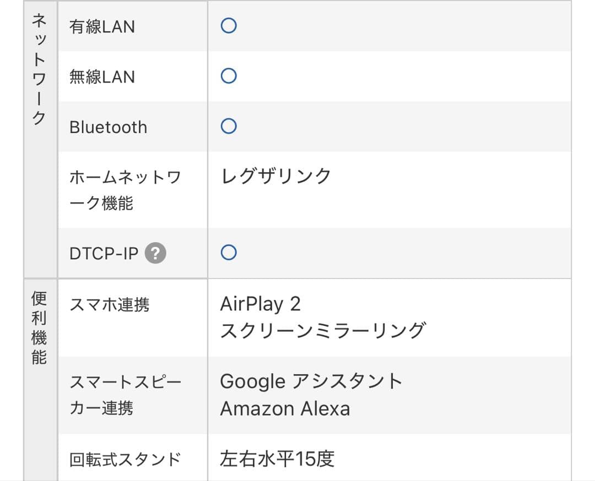Click the circle mark for 無線LAN
The height and width of the screenshot is (481, 595).
click(x=229, y=76)
